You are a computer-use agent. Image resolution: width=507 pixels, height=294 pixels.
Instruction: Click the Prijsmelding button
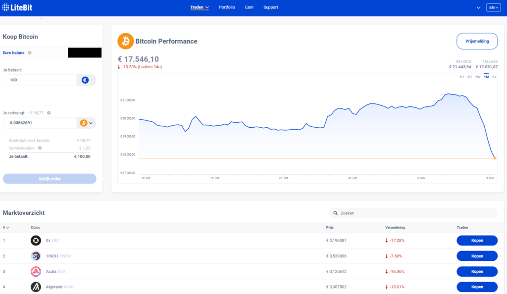click(x=477, y=41)
